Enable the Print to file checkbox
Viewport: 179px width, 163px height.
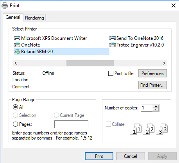tap(111, 73)
